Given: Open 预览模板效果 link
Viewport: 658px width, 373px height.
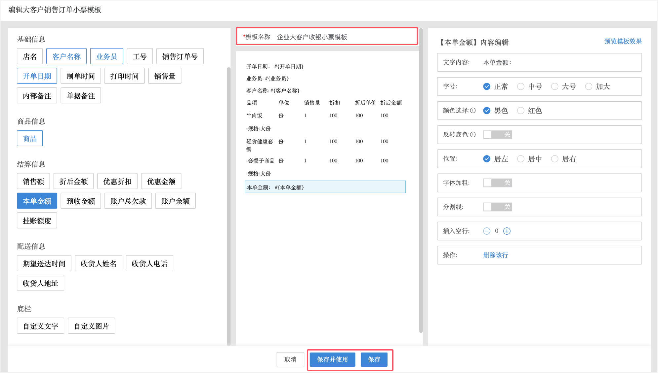Looking at the screenshot, I should [623, 41].
